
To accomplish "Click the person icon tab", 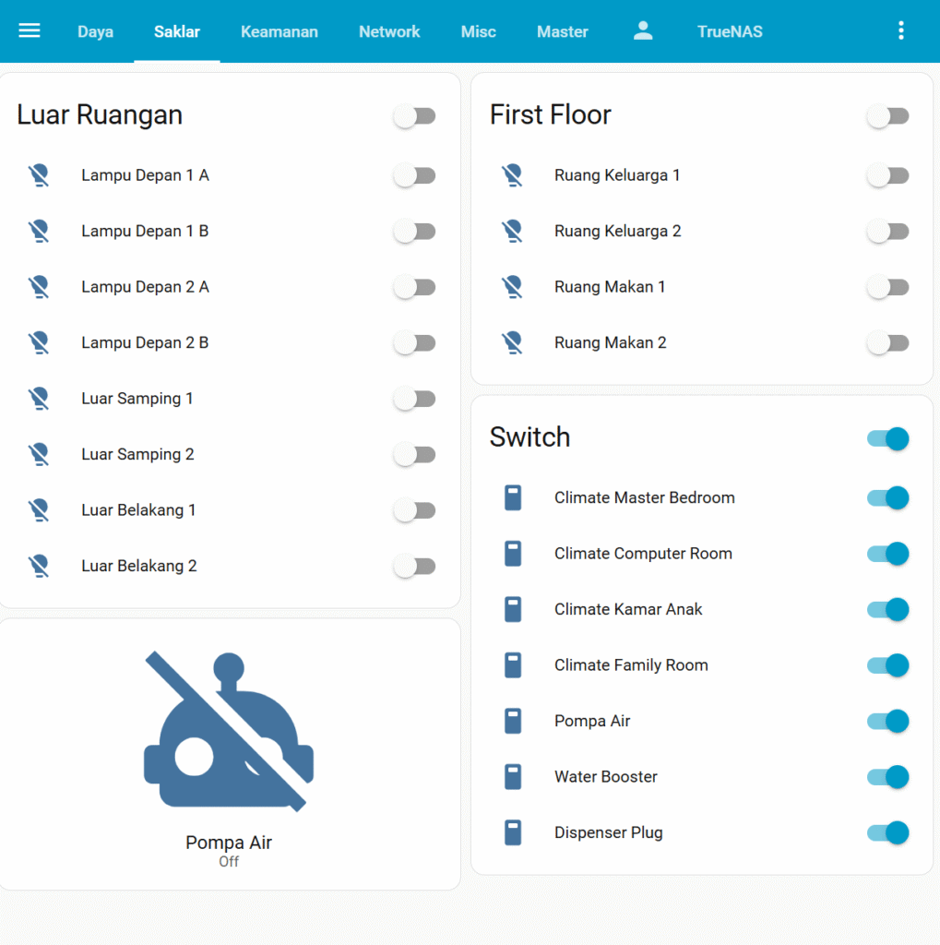I will (x=643, y=31).
